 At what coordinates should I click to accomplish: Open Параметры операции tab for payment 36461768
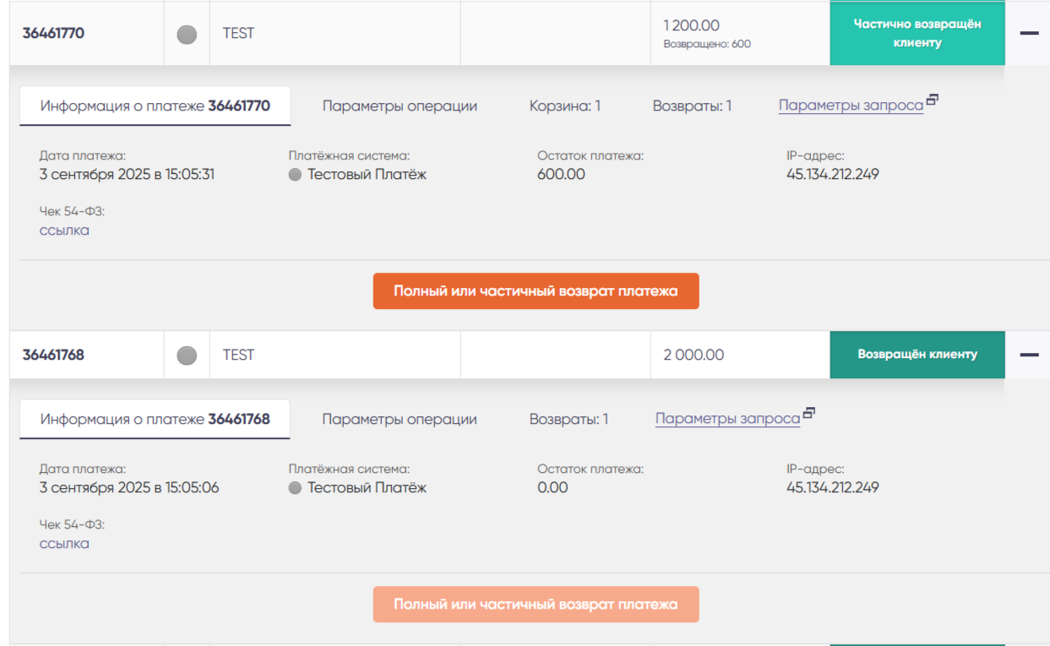pyautogui.click(x=400, y=420)
